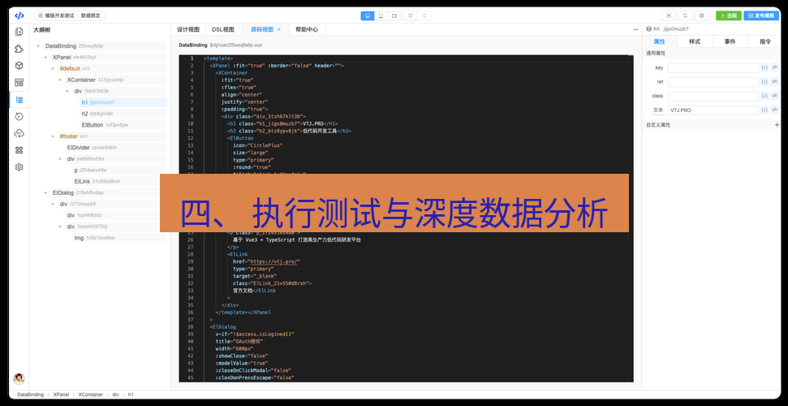Collapse the div 1memh09762j node

pyautogui.click(x=60, y=227)
